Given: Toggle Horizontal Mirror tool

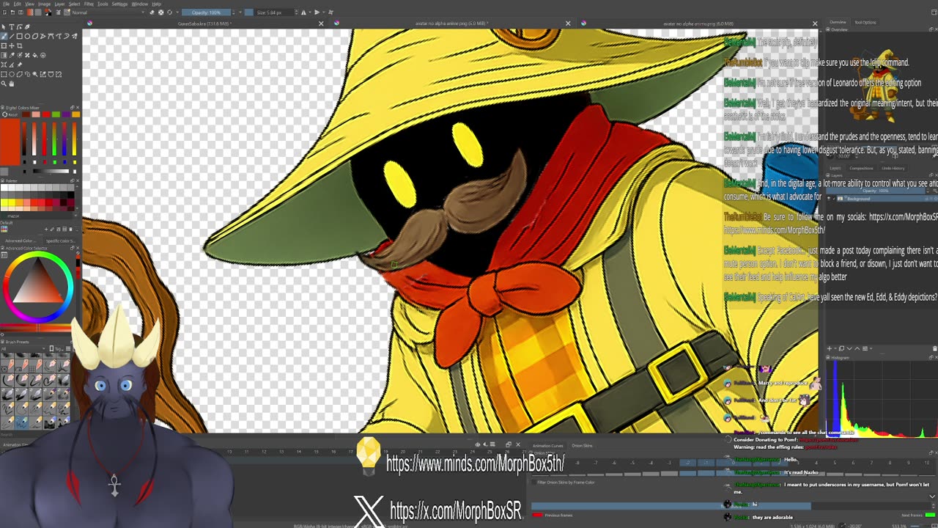Looking at the screenshot, I should tap(303, 12).
